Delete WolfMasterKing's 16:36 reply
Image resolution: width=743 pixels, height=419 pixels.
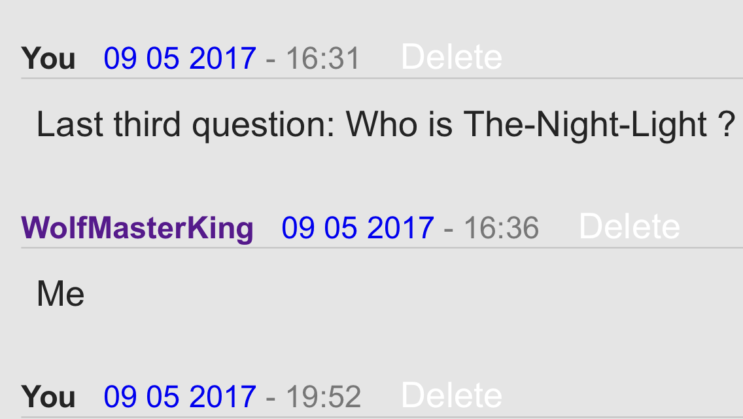pos(629,227)
